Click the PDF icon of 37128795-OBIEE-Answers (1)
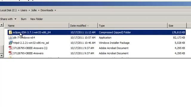This screenshot has height=107, width=191. point(10,48)
